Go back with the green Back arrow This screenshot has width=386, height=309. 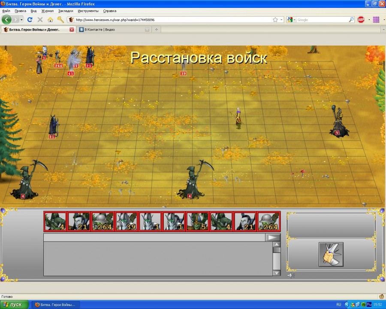coord(6,20)
